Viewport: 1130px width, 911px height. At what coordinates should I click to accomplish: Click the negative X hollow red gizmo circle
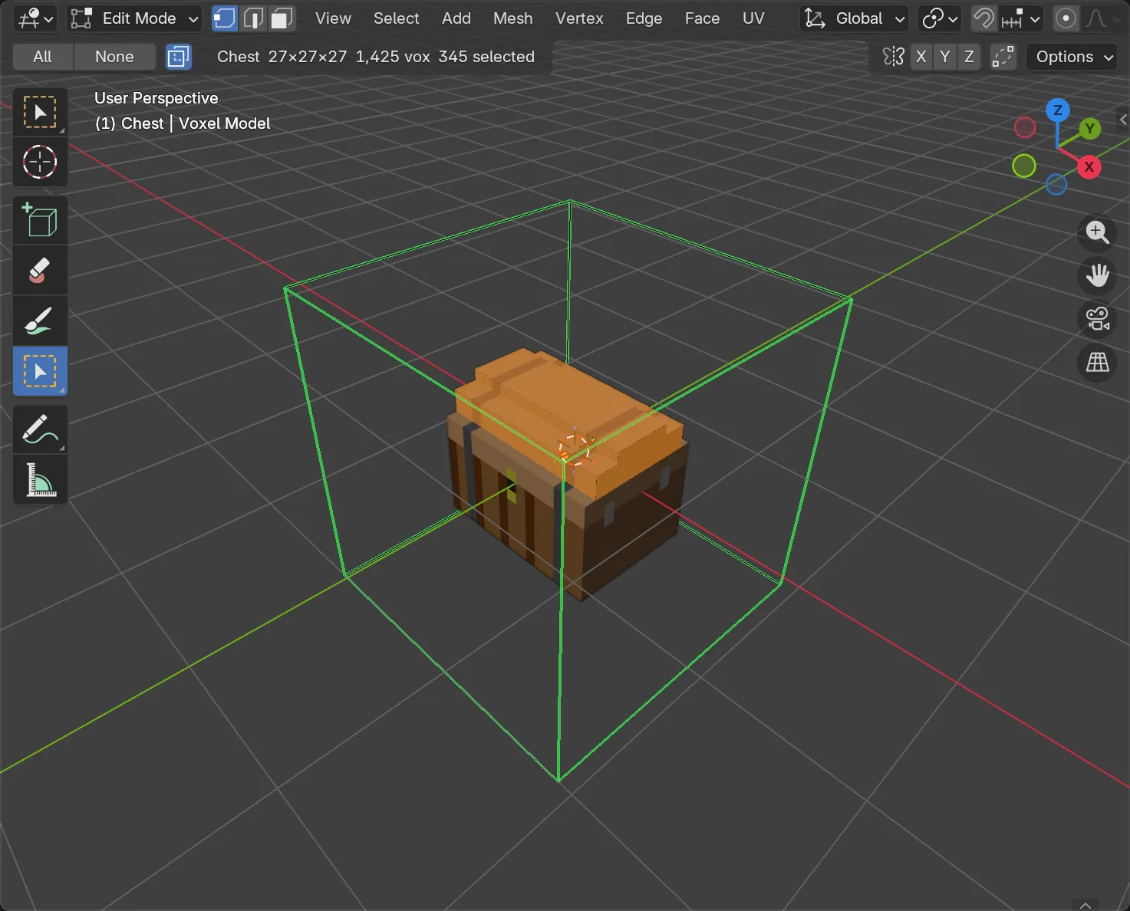click(1025, 127)
